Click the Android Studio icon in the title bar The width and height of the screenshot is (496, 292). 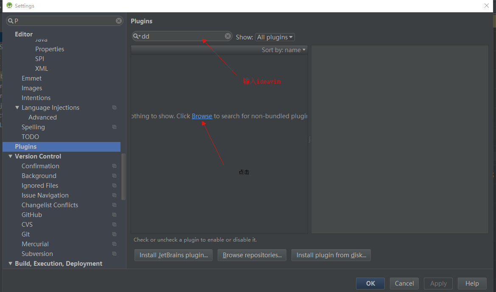tap(9, 6)
